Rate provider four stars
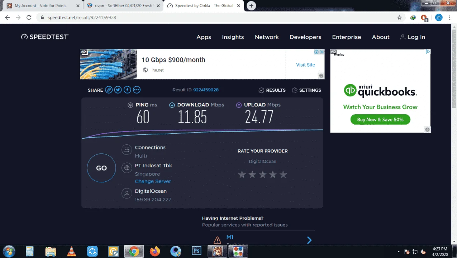This screenshot has height=258, width=457. (273, 175)
